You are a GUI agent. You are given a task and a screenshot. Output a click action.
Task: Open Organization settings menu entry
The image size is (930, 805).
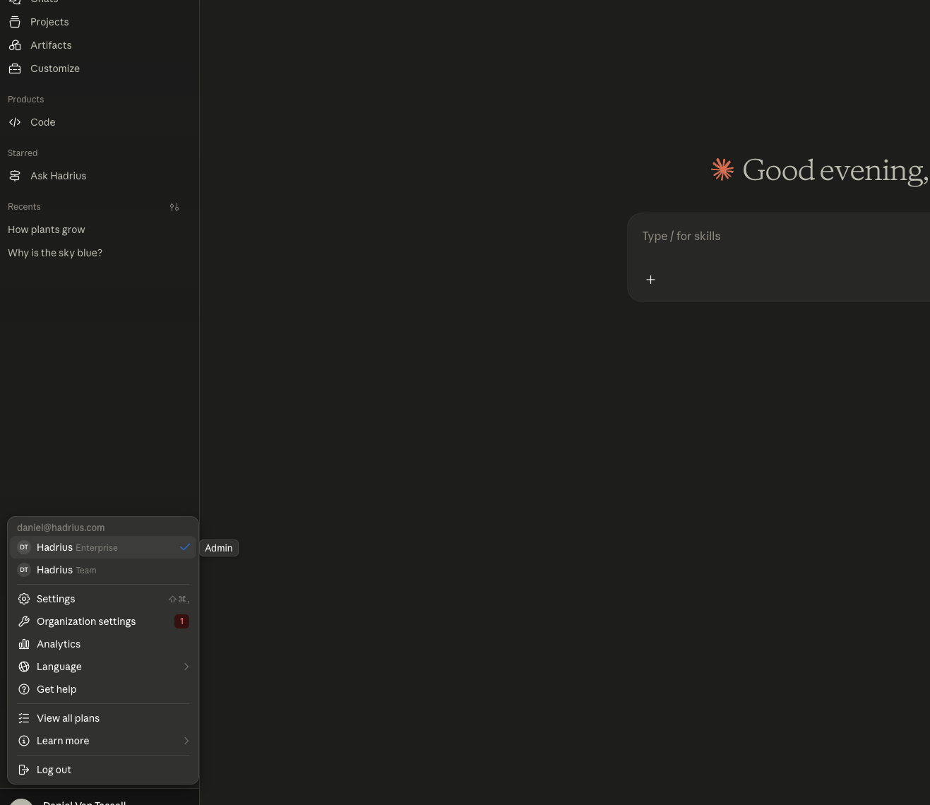[103, 621]
